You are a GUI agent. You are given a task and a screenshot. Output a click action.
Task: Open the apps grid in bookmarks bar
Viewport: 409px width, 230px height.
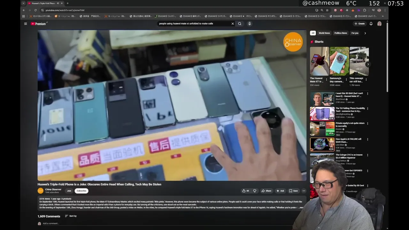[x=24, y=16]
